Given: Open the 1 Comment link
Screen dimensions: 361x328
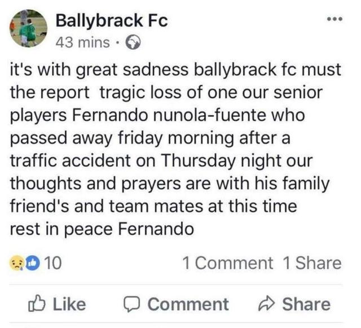Looking at the screenshot, I should pyautogui.click(x=228, y=263).
